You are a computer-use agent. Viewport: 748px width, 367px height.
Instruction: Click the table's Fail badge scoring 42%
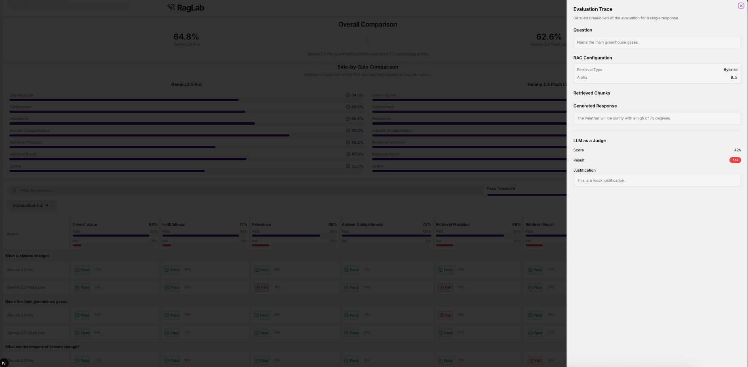pos(445,315)
